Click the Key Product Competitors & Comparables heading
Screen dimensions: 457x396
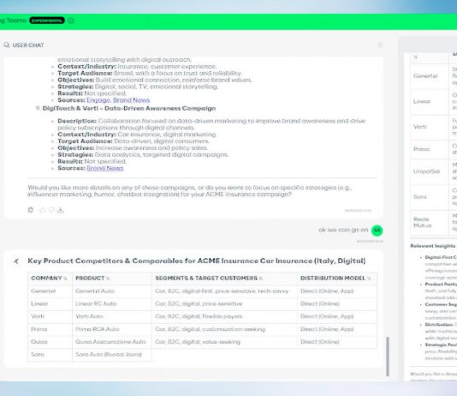(197, 261)
